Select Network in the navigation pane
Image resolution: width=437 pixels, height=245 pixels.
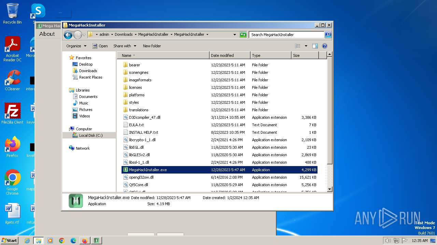tap(83, 148)
